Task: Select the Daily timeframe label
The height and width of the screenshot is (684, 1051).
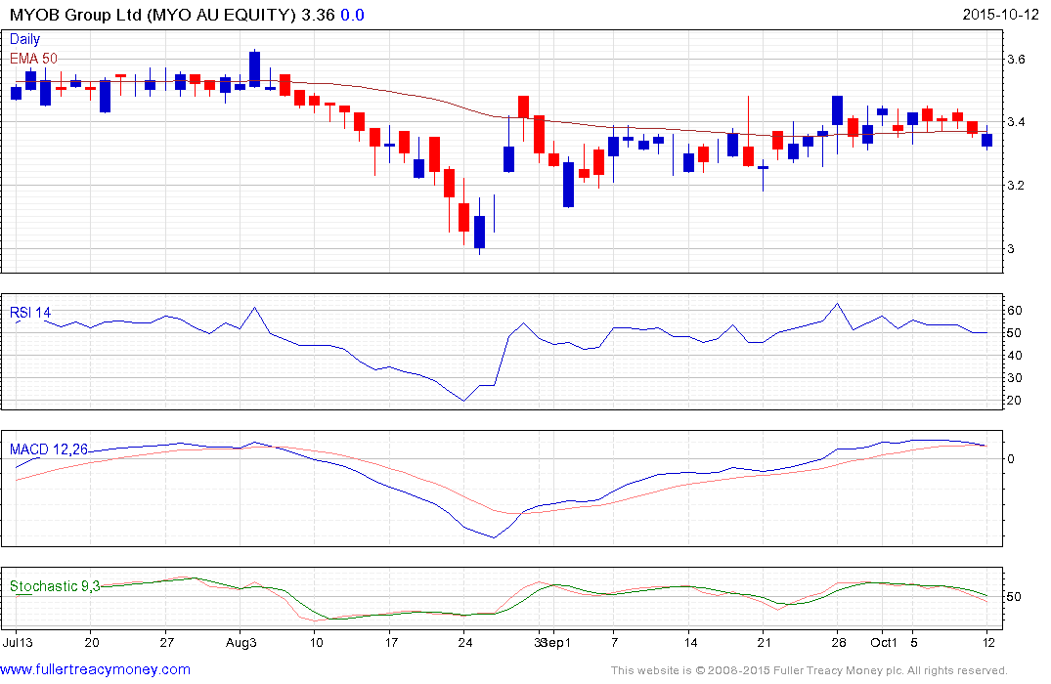Action: [x=24, y=40]
